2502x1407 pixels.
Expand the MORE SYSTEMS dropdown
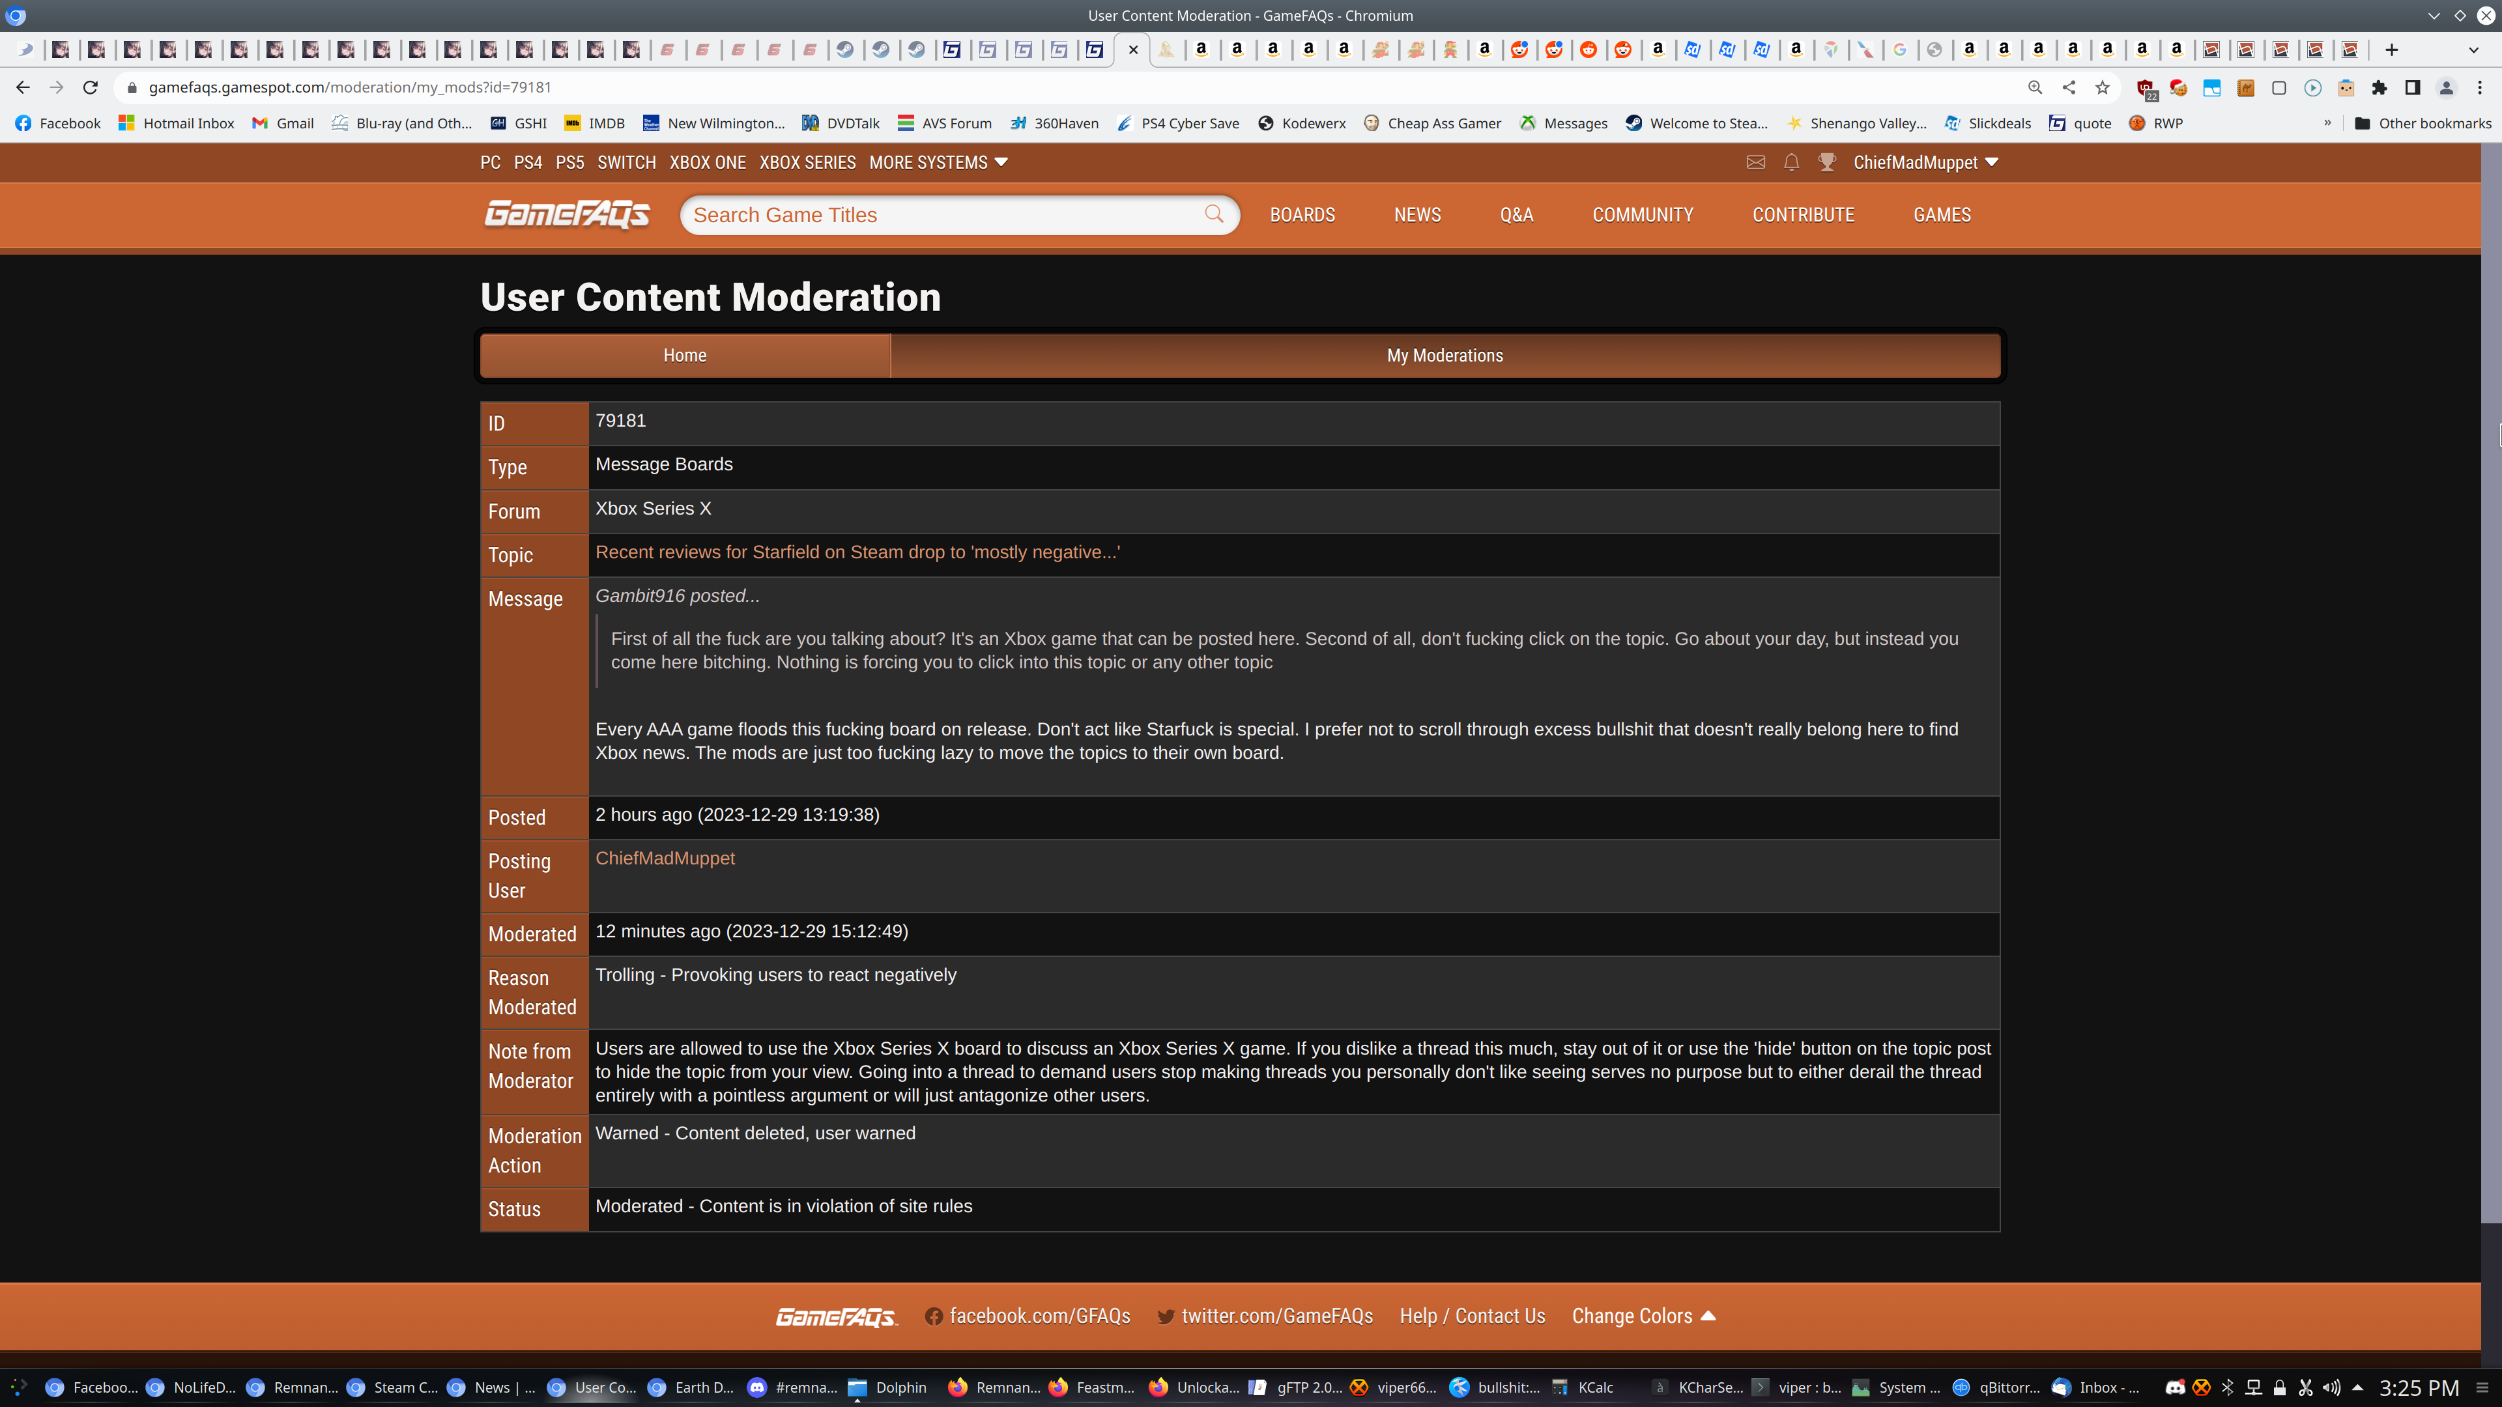[938, 162]
